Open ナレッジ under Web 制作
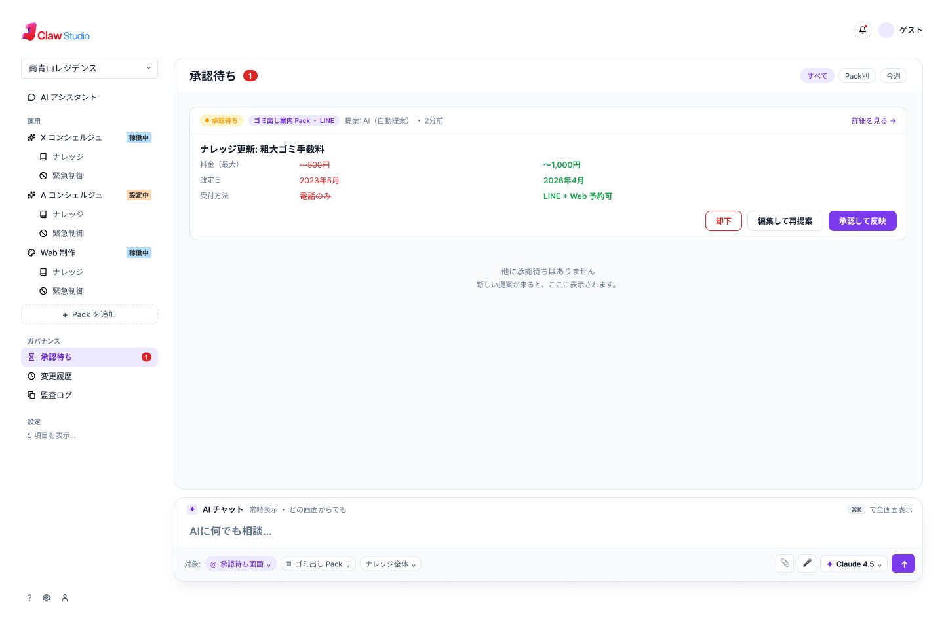The height and width of the screenshot is (633, 944). [95, 272]
